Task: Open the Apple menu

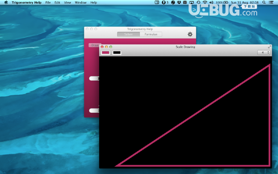Action: pos(6,2)
